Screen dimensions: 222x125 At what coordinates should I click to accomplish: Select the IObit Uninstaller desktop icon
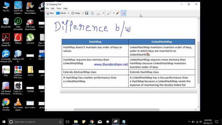(18, 24)
